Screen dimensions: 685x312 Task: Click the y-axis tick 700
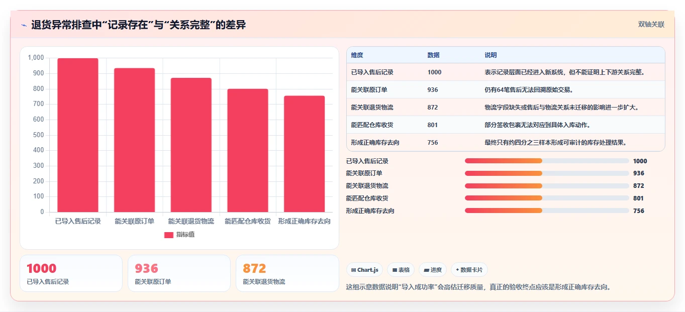pos(39,104)
